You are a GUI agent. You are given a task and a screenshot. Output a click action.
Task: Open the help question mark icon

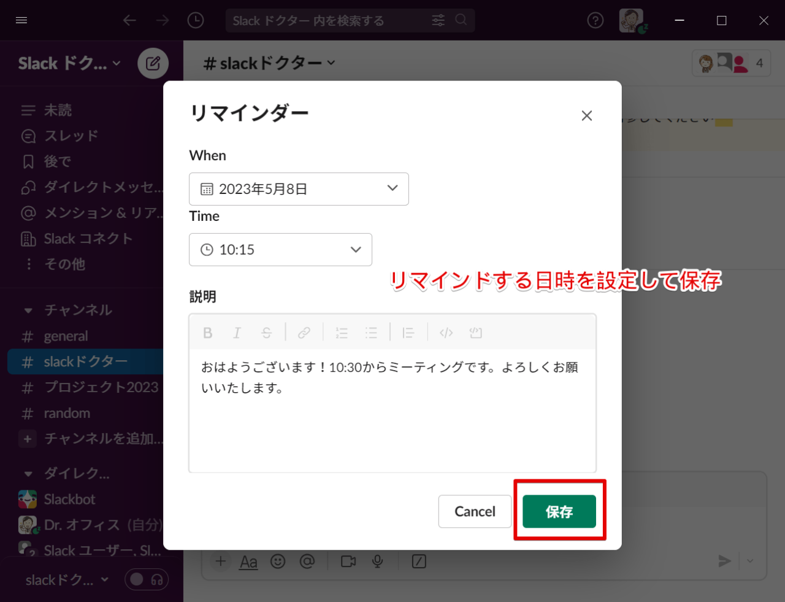point(595,20)
